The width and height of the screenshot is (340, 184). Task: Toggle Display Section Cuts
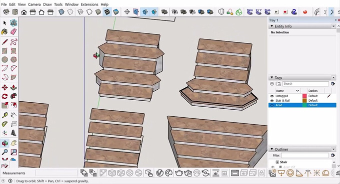coord(145,12)
